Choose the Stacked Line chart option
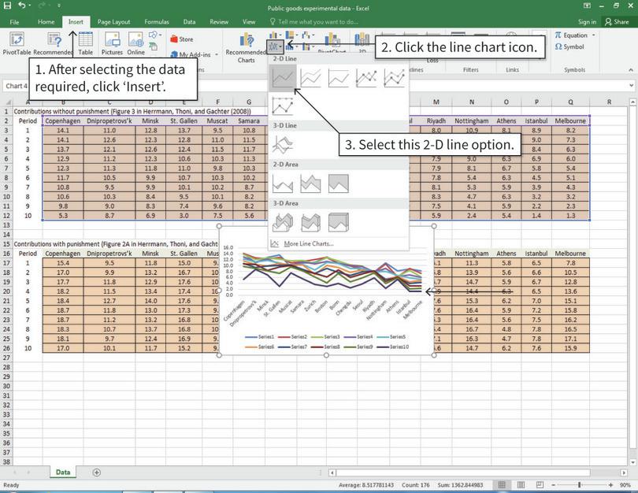Viewport: 638px width, 493px height. coord(311,77)
